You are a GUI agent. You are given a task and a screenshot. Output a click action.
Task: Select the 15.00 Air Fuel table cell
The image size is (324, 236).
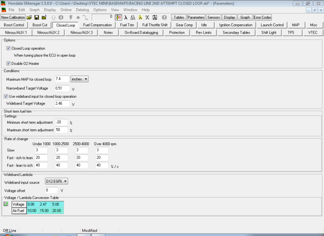click(45, 210)
